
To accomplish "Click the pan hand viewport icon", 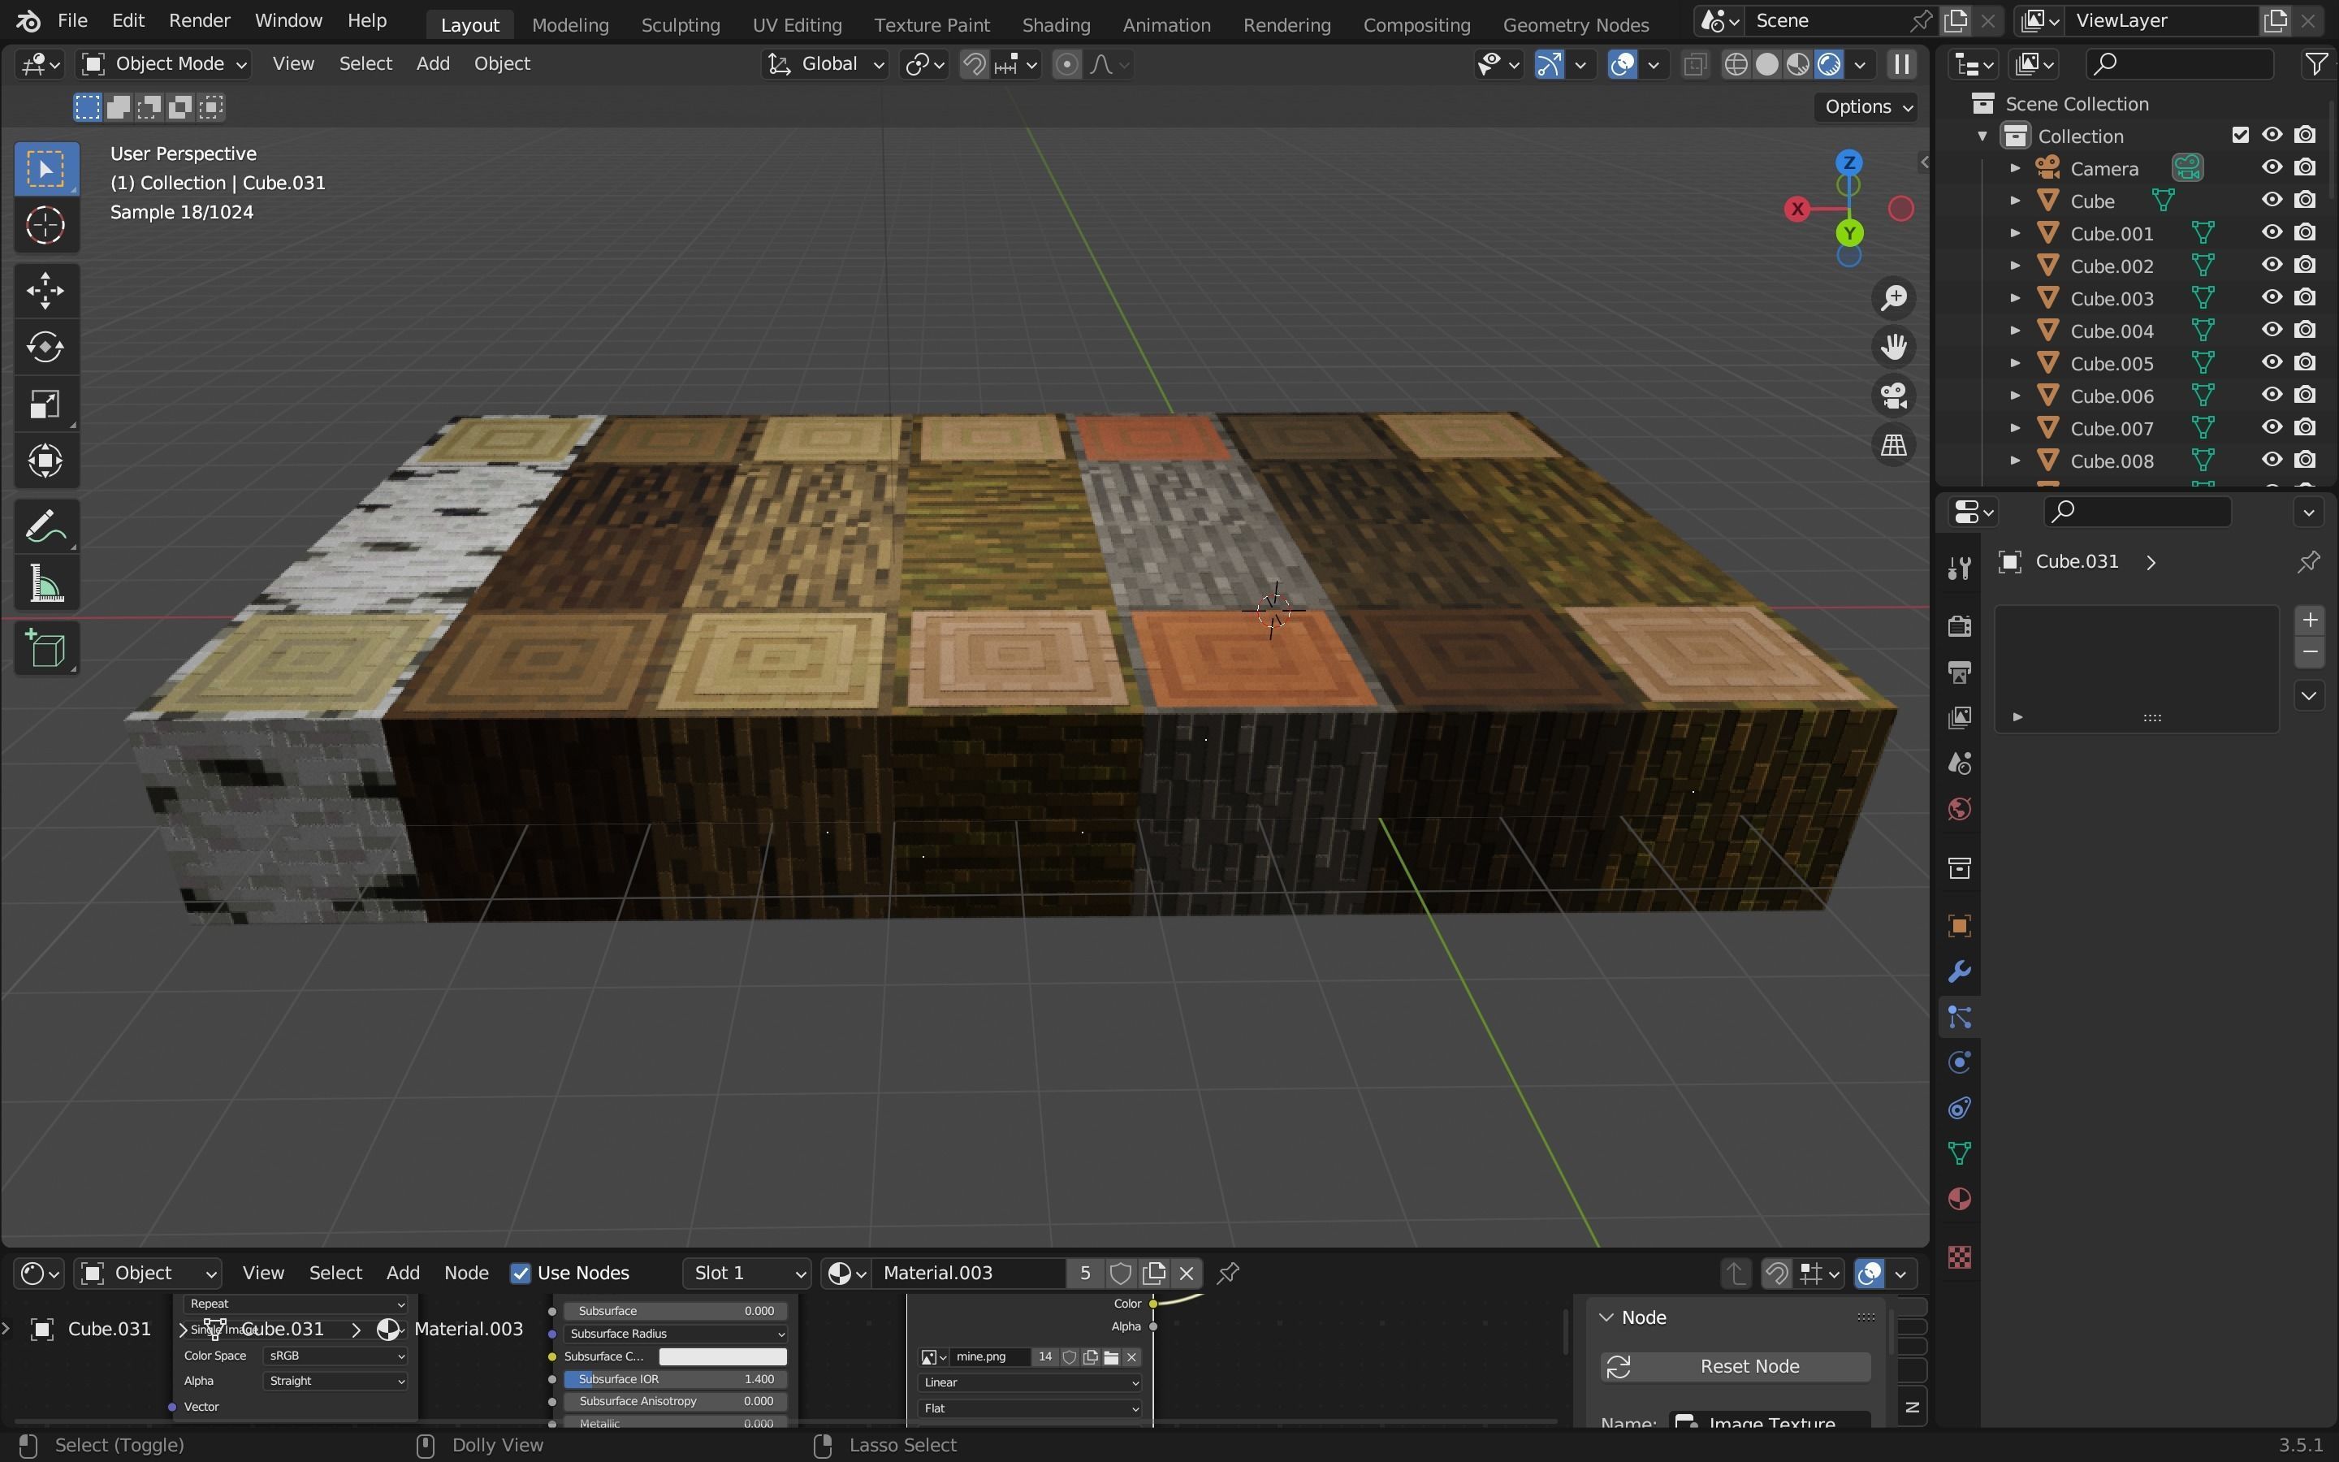I will (1893, 347).
